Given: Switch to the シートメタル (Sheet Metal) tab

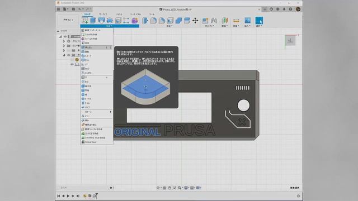Looking at the screenshot, I should click(135, 14).
